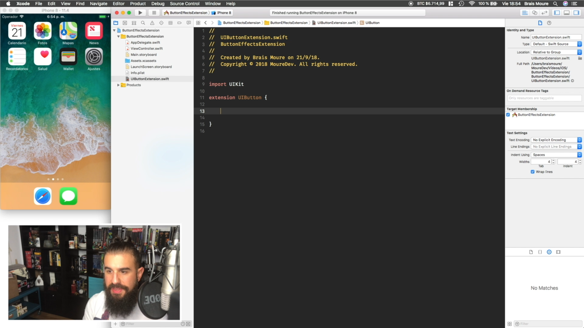Open the Indent Using Spaces dropdown
This screenshot has width=584, height=328.
tap(556, 155)
